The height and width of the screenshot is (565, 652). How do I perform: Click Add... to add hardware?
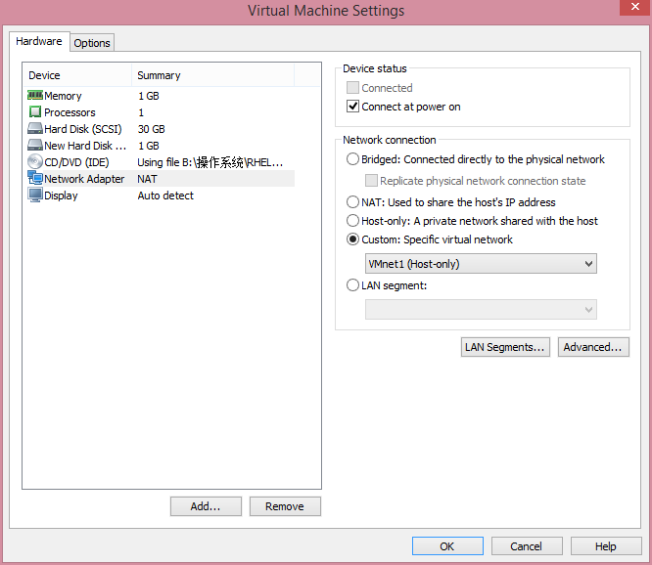(206, 506)
